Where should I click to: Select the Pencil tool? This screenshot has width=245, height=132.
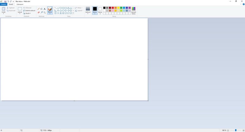pos(38,9)
